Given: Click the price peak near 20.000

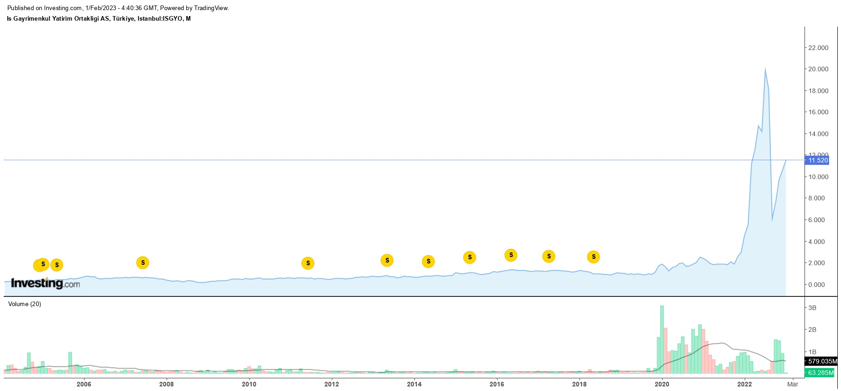Looking at the screenshot, I should (765, 69).
